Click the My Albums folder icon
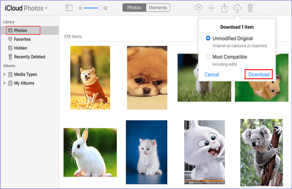The width and height of the screenshot is (292, 189). pos(10,83)
